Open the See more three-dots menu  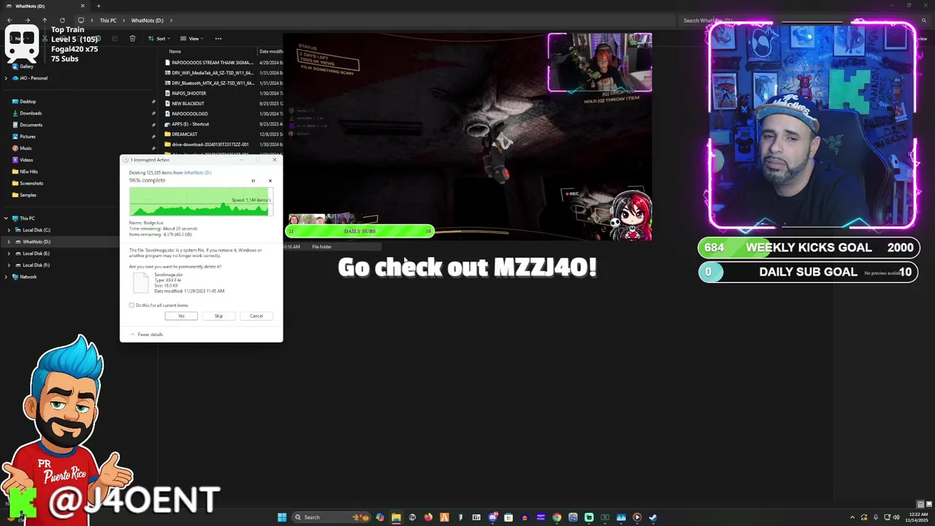(218, 39)
